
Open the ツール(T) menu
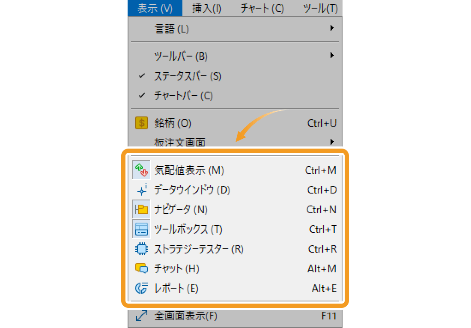coord(320,8)
